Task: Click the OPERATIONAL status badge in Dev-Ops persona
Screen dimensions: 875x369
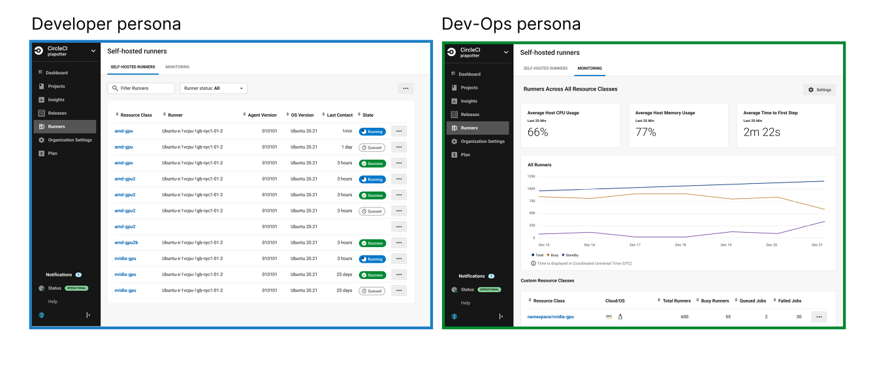Action: pyautogui.click(x=489, y=289)
